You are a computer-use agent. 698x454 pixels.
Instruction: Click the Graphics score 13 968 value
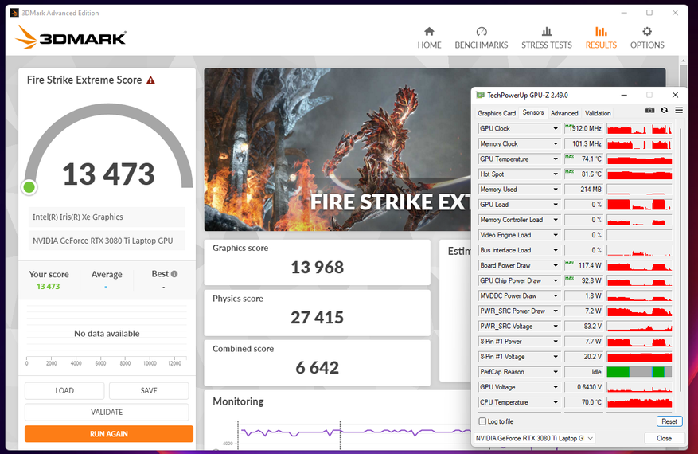point(317,268)
